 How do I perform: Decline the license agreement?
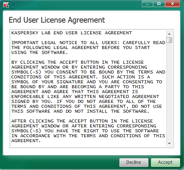click(134, 162)
